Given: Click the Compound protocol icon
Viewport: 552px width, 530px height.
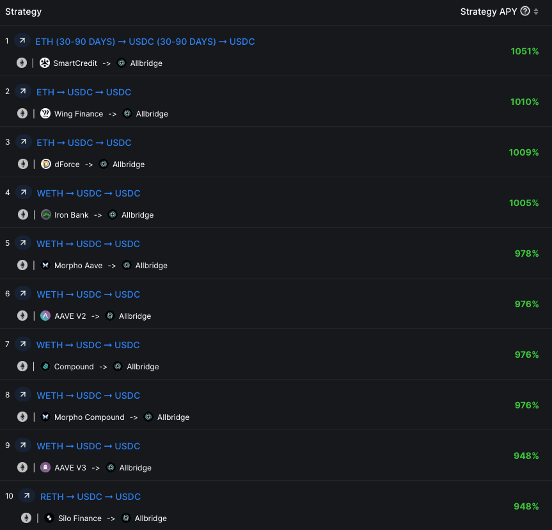Looking at the screenshot, I should coord(45,367).
